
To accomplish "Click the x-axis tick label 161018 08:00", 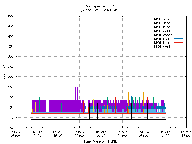I will click(143, 134).
